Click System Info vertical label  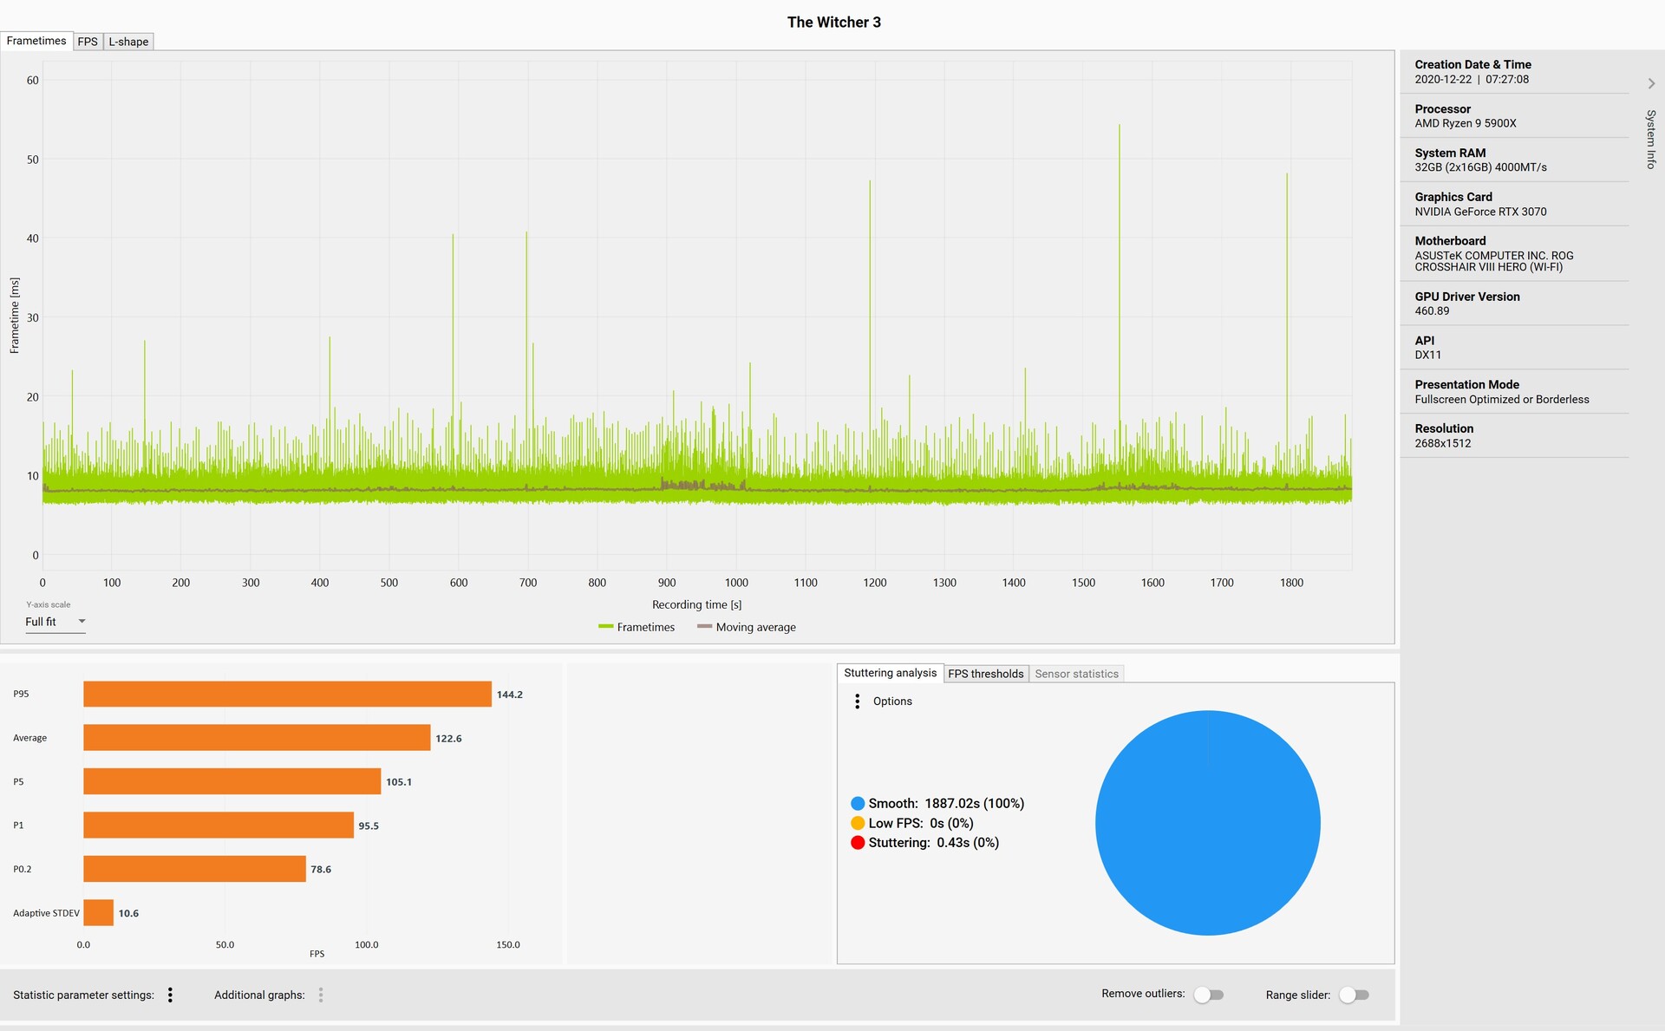pos(1651,139)
